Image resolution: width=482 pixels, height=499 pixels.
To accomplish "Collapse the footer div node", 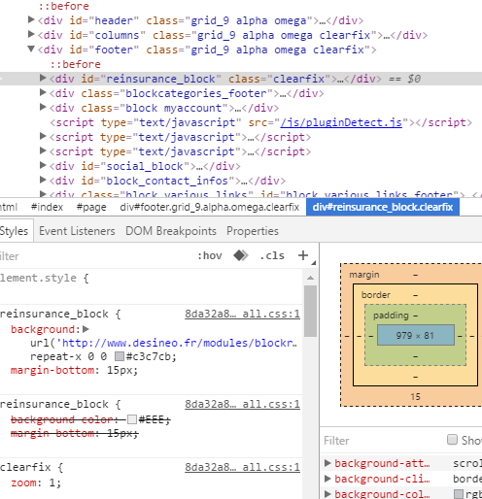I will coord(31,49).
